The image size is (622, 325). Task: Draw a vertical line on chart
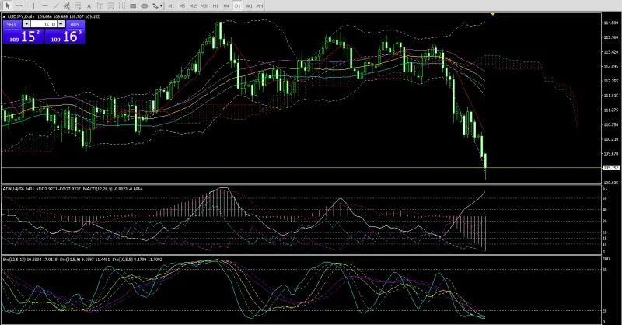pos(33,5)
